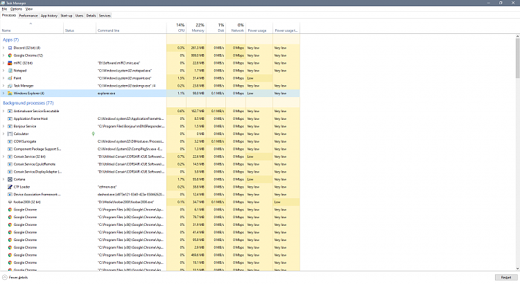Click the Name column header
520x284 pixels.
click(32, 28)
